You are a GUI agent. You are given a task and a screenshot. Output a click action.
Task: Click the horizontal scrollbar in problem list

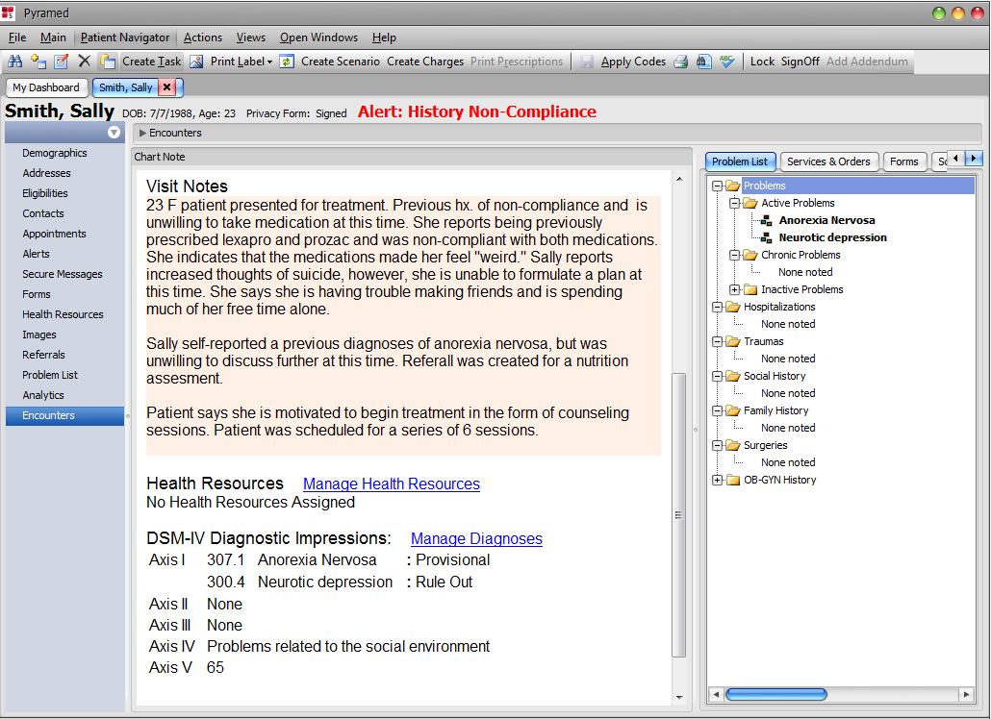pyautogui.click(x=776, y=694)
